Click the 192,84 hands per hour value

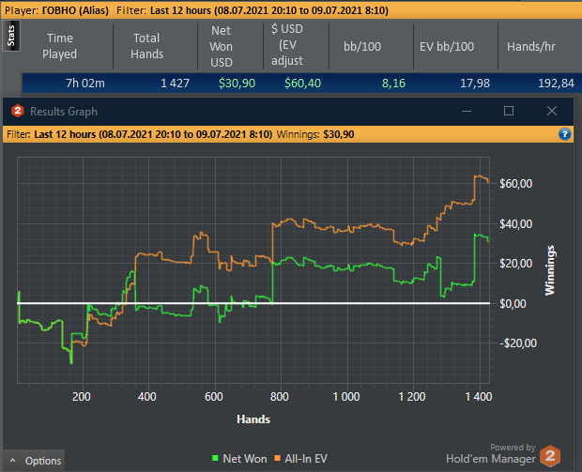(x=556, y=84)
